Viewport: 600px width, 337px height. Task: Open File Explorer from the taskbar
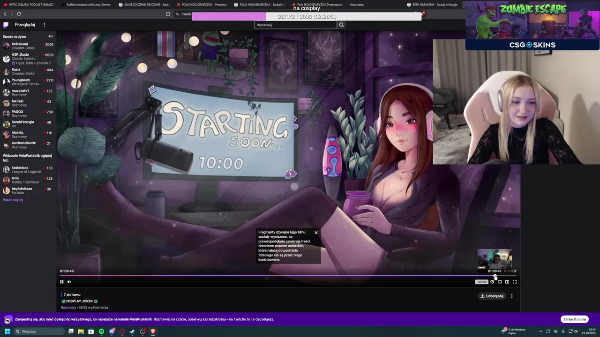click(x=81, y=331)
